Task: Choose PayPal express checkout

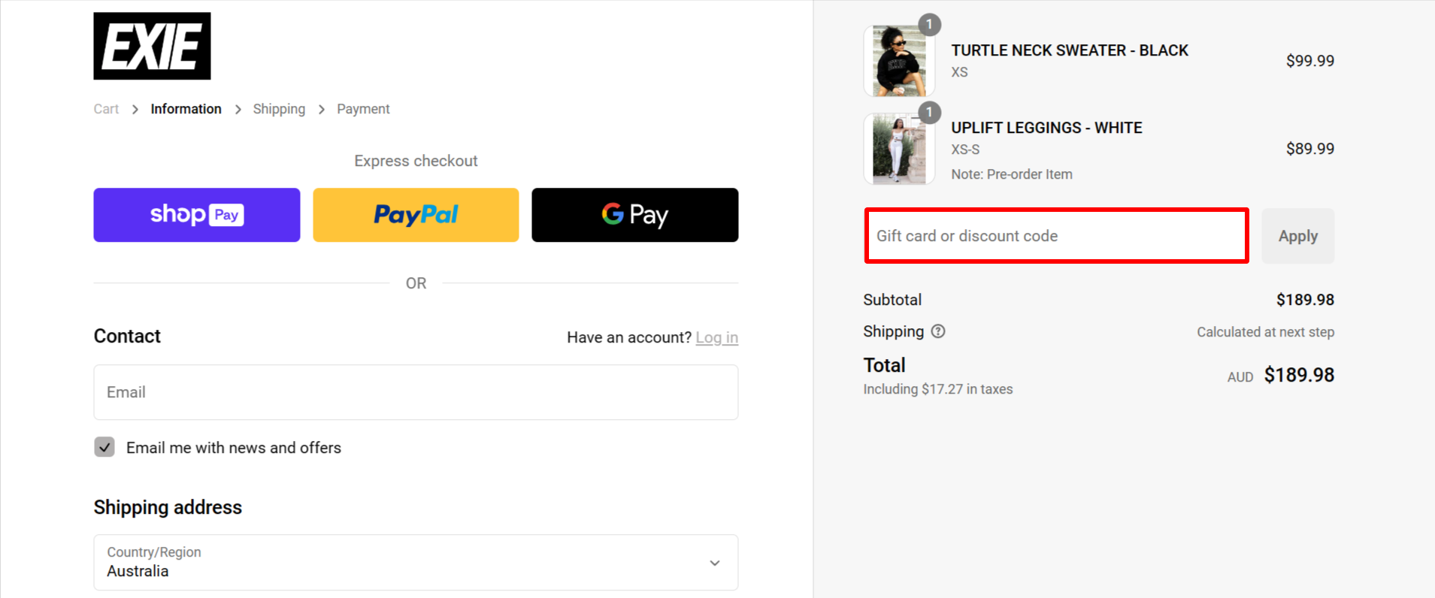Action: pos(415,215)
